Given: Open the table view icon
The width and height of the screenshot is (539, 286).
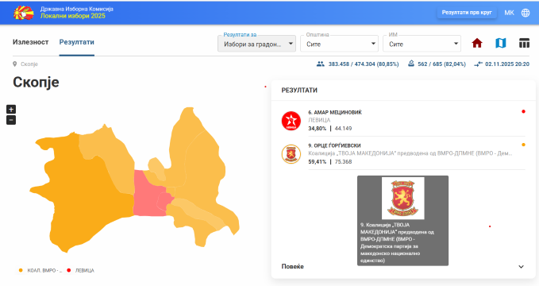Looking at the screenshot, I should [x=524, y=44].
